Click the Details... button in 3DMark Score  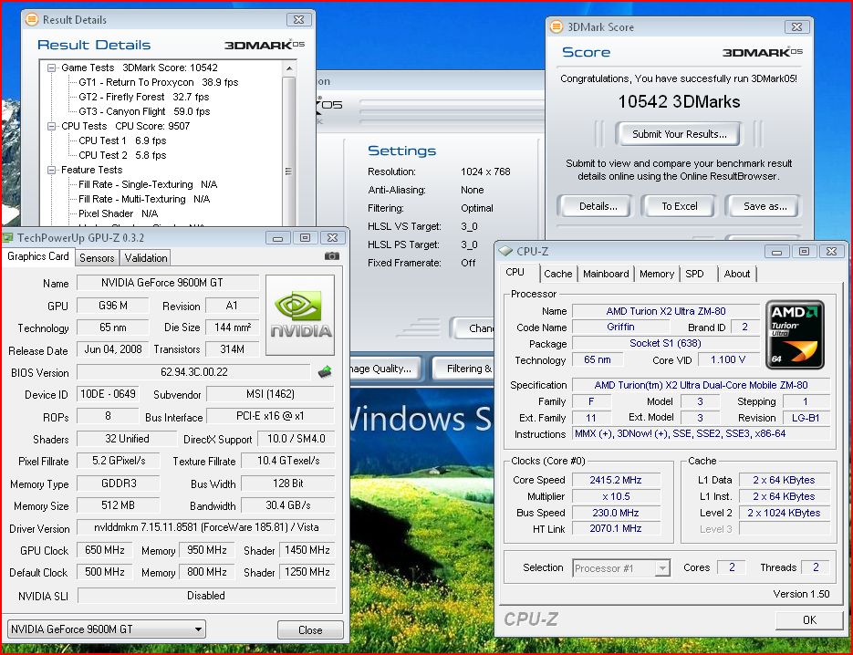coord(598,206)
